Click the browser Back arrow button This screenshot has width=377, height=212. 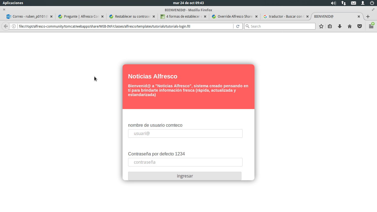[x=6, y=26]
